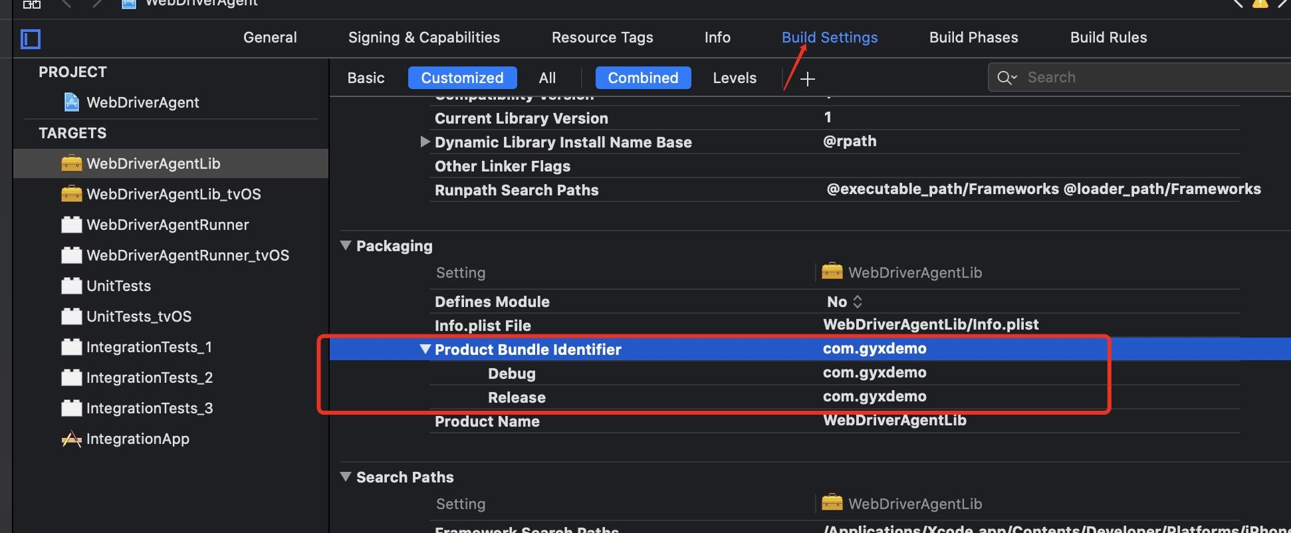Collapse Product Bundle Identifier disclosure triangle
The image size is (1291, 533).
[425, 349]
